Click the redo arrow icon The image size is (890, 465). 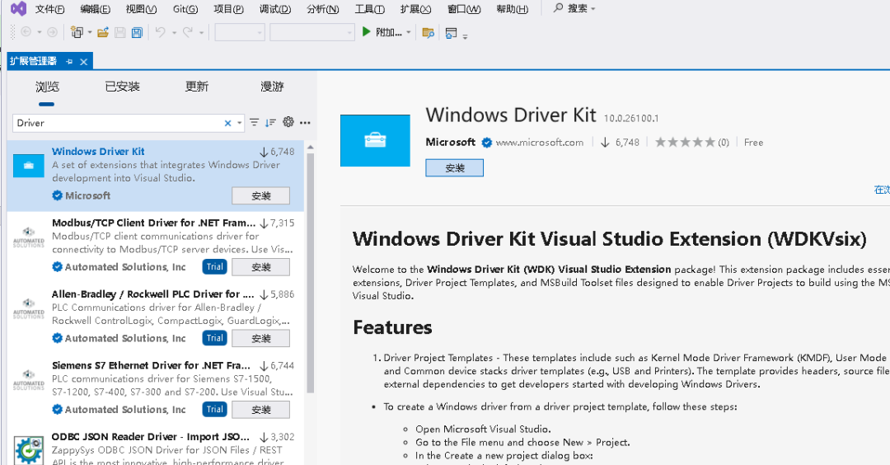point(188,32)
